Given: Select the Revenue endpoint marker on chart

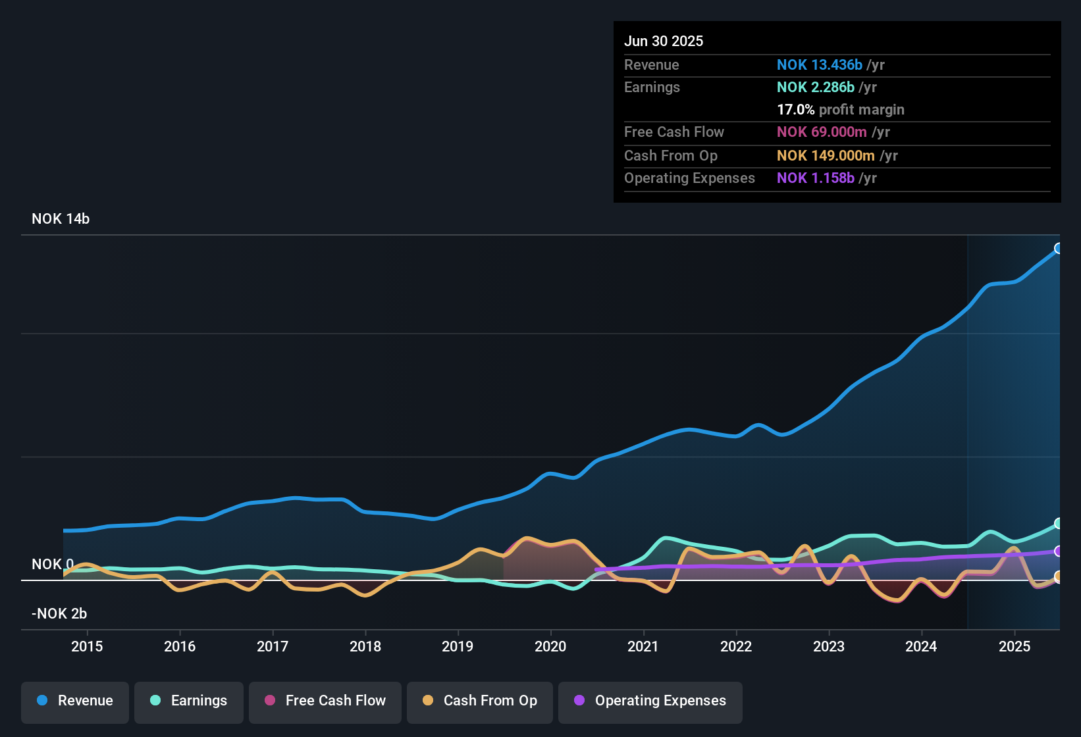Looking at the screenshot, I should pyautogui.click(x=1059, y=248).
